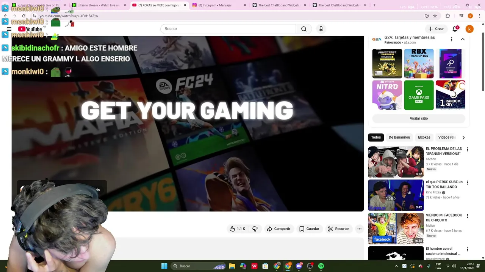Viewport: 485px width, 272px height.
Task: Open File Explorer from taskbar
Action: [232, 266]
